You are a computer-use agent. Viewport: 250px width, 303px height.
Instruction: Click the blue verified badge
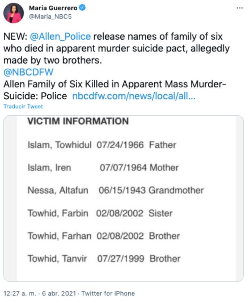pos(82,8)
